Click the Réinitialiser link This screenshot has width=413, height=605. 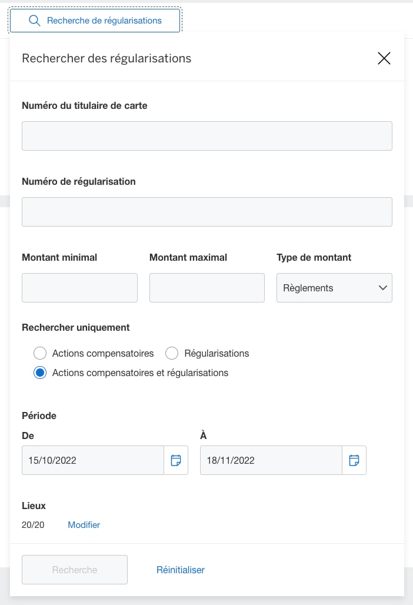click(180, 570)
